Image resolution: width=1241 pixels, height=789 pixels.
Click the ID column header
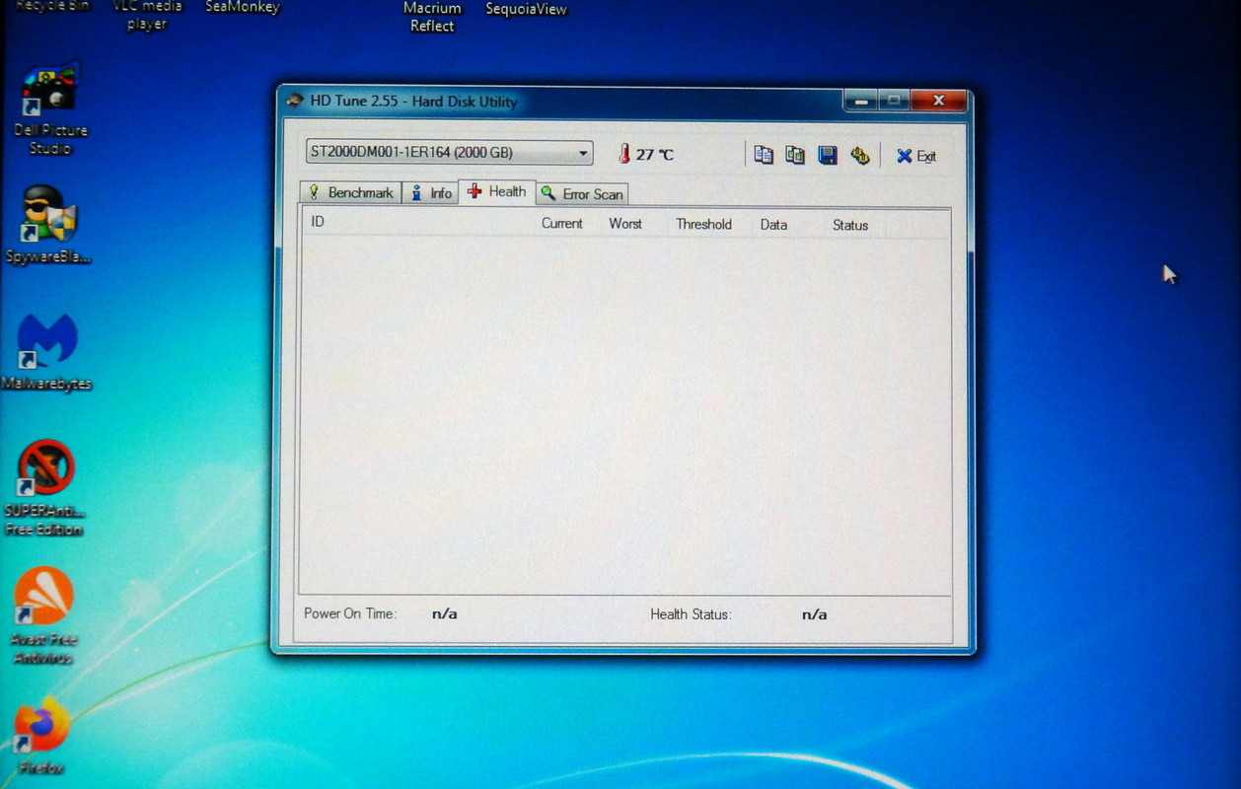318,222
